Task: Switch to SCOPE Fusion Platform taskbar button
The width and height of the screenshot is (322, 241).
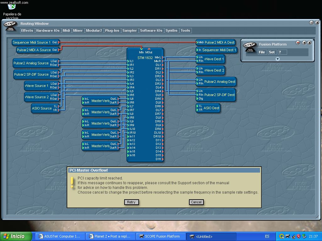Action: (x=161, y=236)
